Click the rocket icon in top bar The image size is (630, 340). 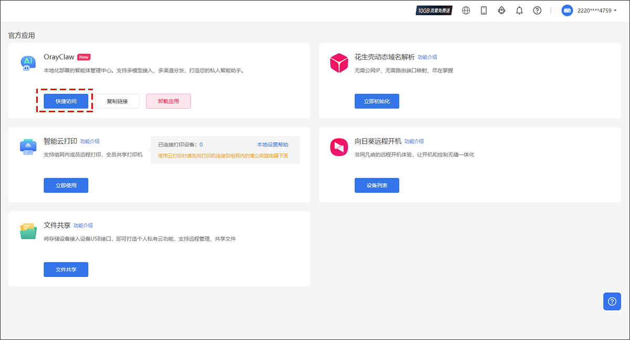501,10
